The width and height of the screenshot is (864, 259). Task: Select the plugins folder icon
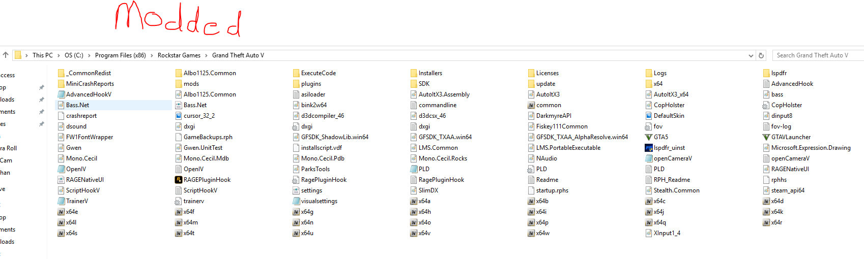click(296, 84)
